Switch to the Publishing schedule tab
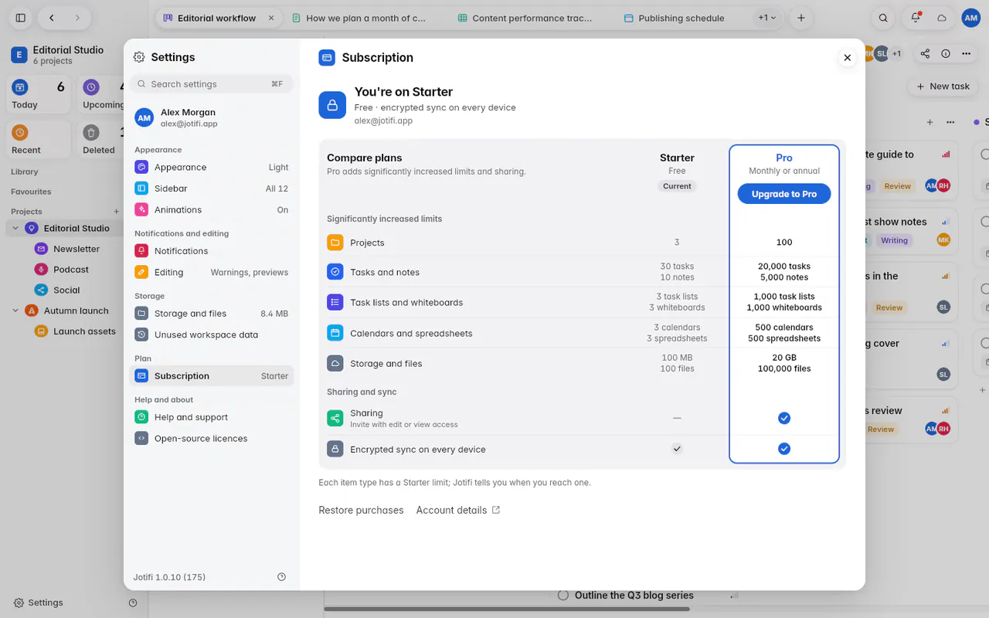The width and height of the screenshot is (989, 618). click(674, 18)
